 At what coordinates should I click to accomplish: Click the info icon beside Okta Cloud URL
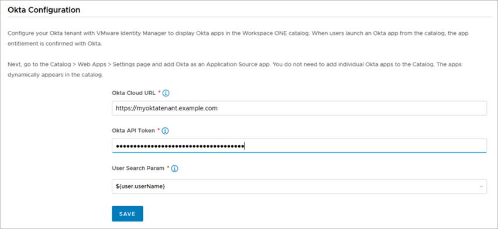click(x=166, y=93)
